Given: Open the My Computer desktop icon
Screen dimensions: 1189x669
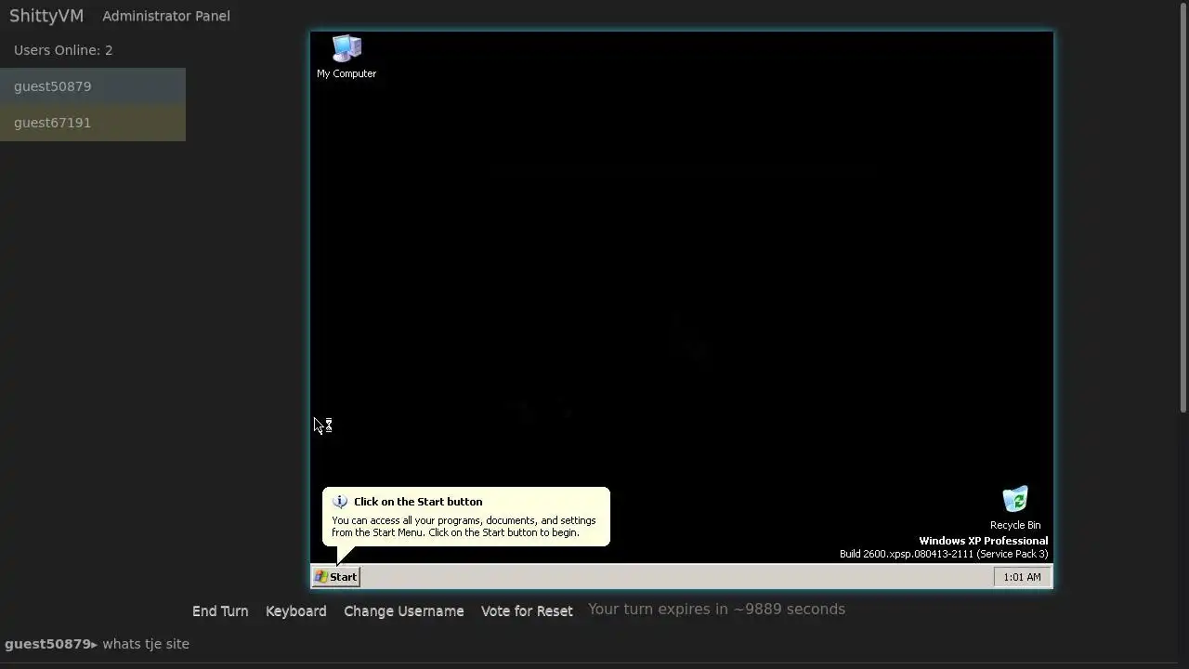Looking at the screenshot, I should (346, 57).
